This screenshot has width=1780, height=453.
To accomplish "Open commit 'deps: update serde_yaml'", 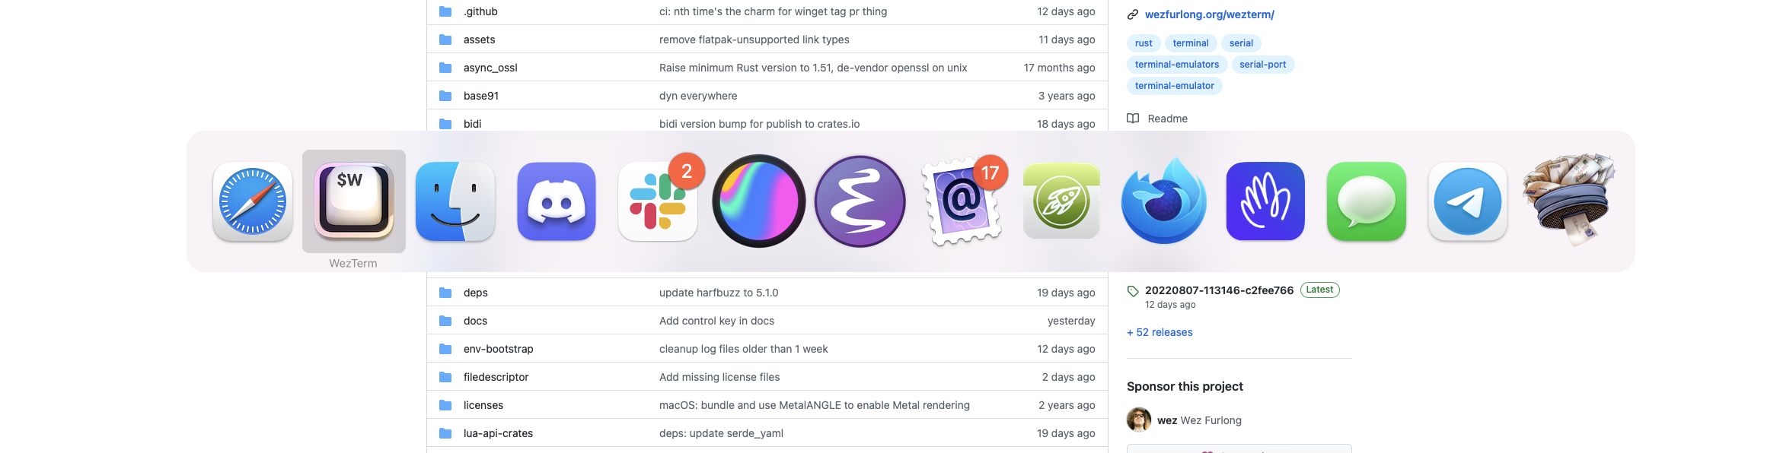I will [721, 433].
